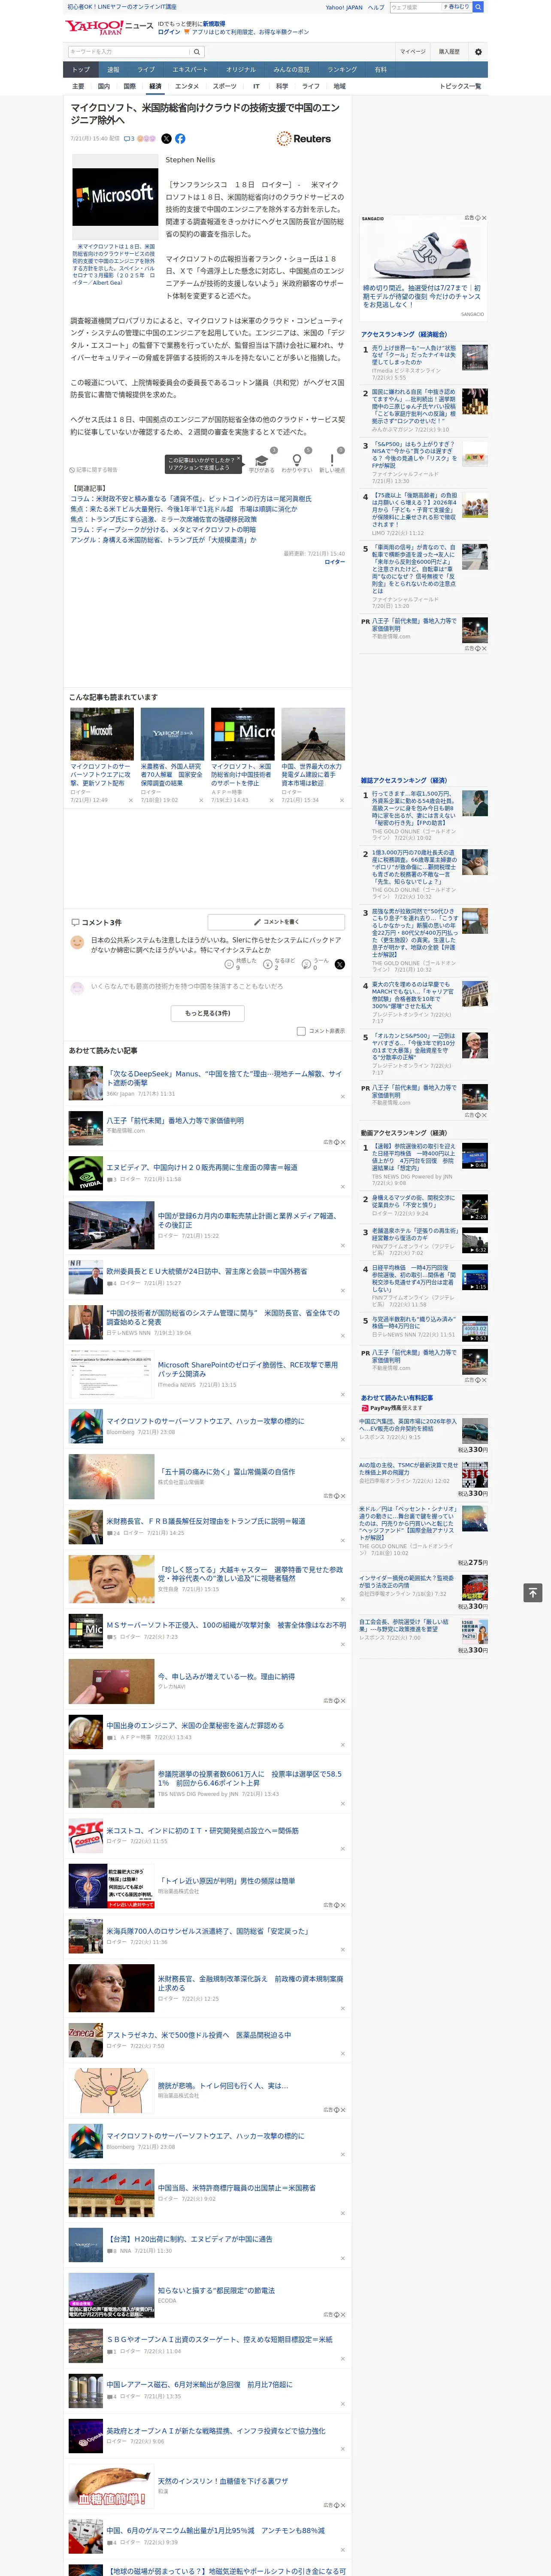Open the みんなの意見 navigation tab
This screenshot has height=2576, width=551.
pyautogui.click(x=291, y=70)
